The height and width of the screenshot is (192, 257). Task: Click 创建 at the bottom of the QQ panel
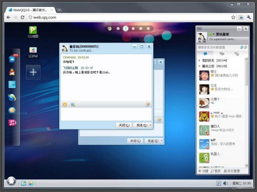pos(204,171)
